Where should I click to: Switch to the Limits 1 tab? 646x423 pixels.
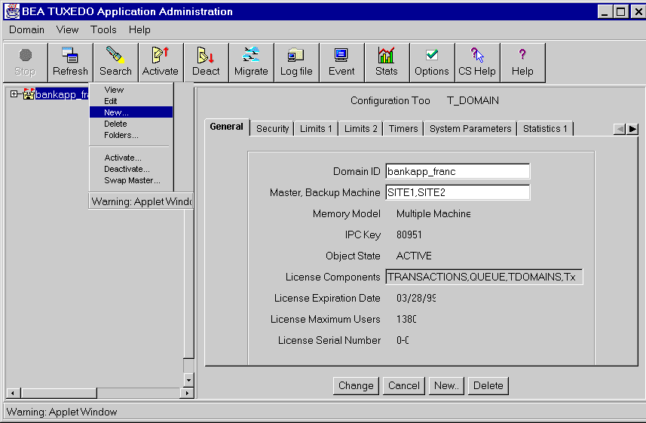tap(316, 129)
